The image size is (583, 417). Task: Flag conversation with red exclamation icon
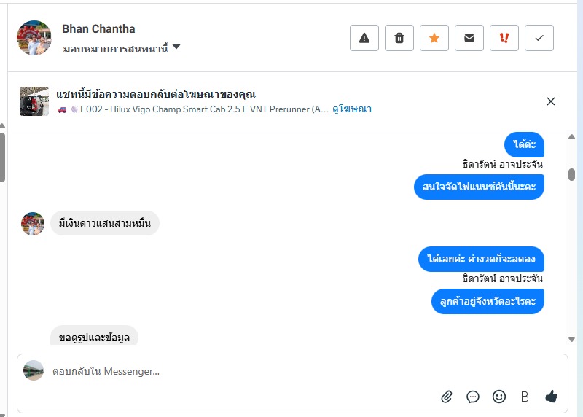click(504, 38)
